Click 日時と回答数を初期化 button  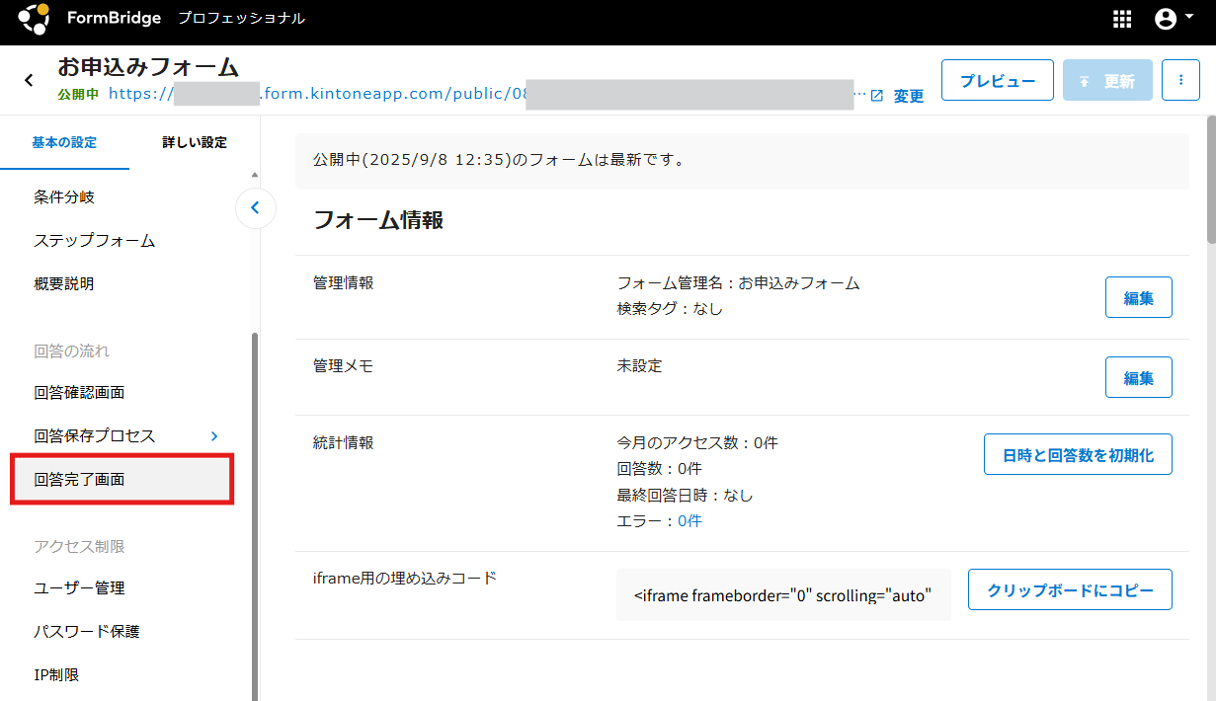point(1078,454)
